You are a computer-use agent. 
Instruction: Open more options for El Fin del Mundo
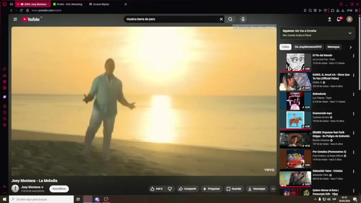353,56
